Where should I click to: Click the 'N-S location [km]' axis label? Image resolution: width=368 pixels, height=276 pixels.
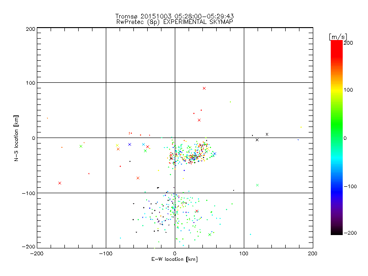[x=16, y=138]
